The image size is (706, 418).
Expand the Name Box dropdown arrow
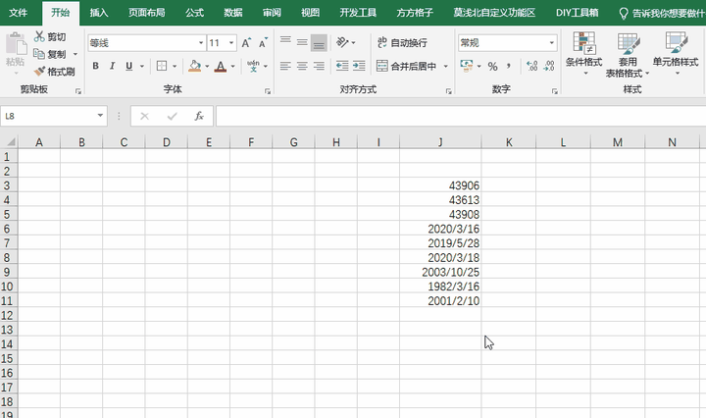[x=100, y=116]
